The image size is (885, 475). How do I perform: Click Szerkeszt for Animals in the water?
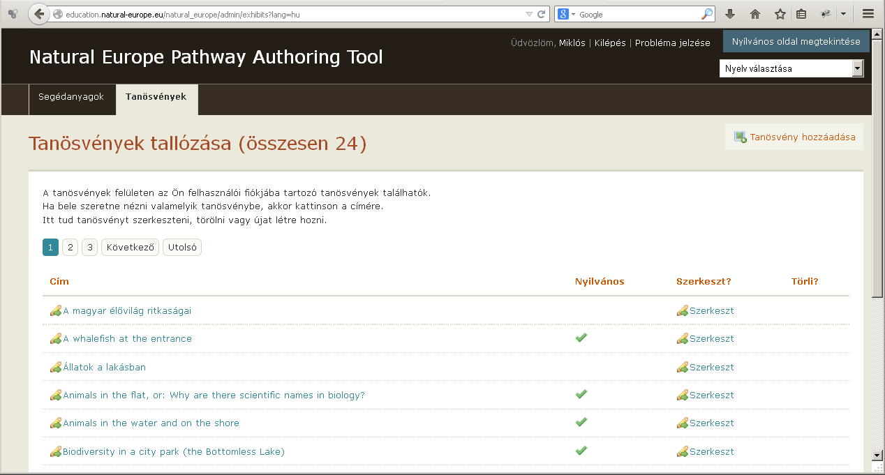click(712, 423)
